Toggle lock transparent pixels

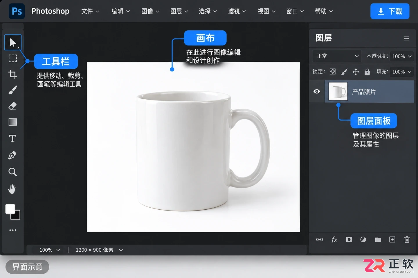[333, 72]
